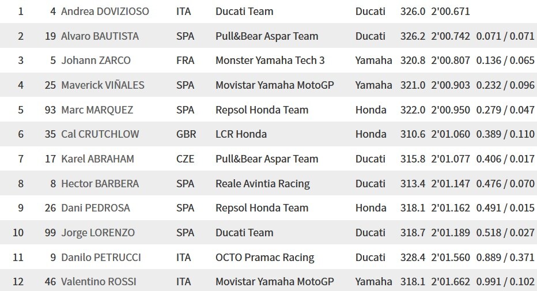Screen dimensions: 537x291
Task: Click Reale Avintia Racing team
Action: pos(262,183)
